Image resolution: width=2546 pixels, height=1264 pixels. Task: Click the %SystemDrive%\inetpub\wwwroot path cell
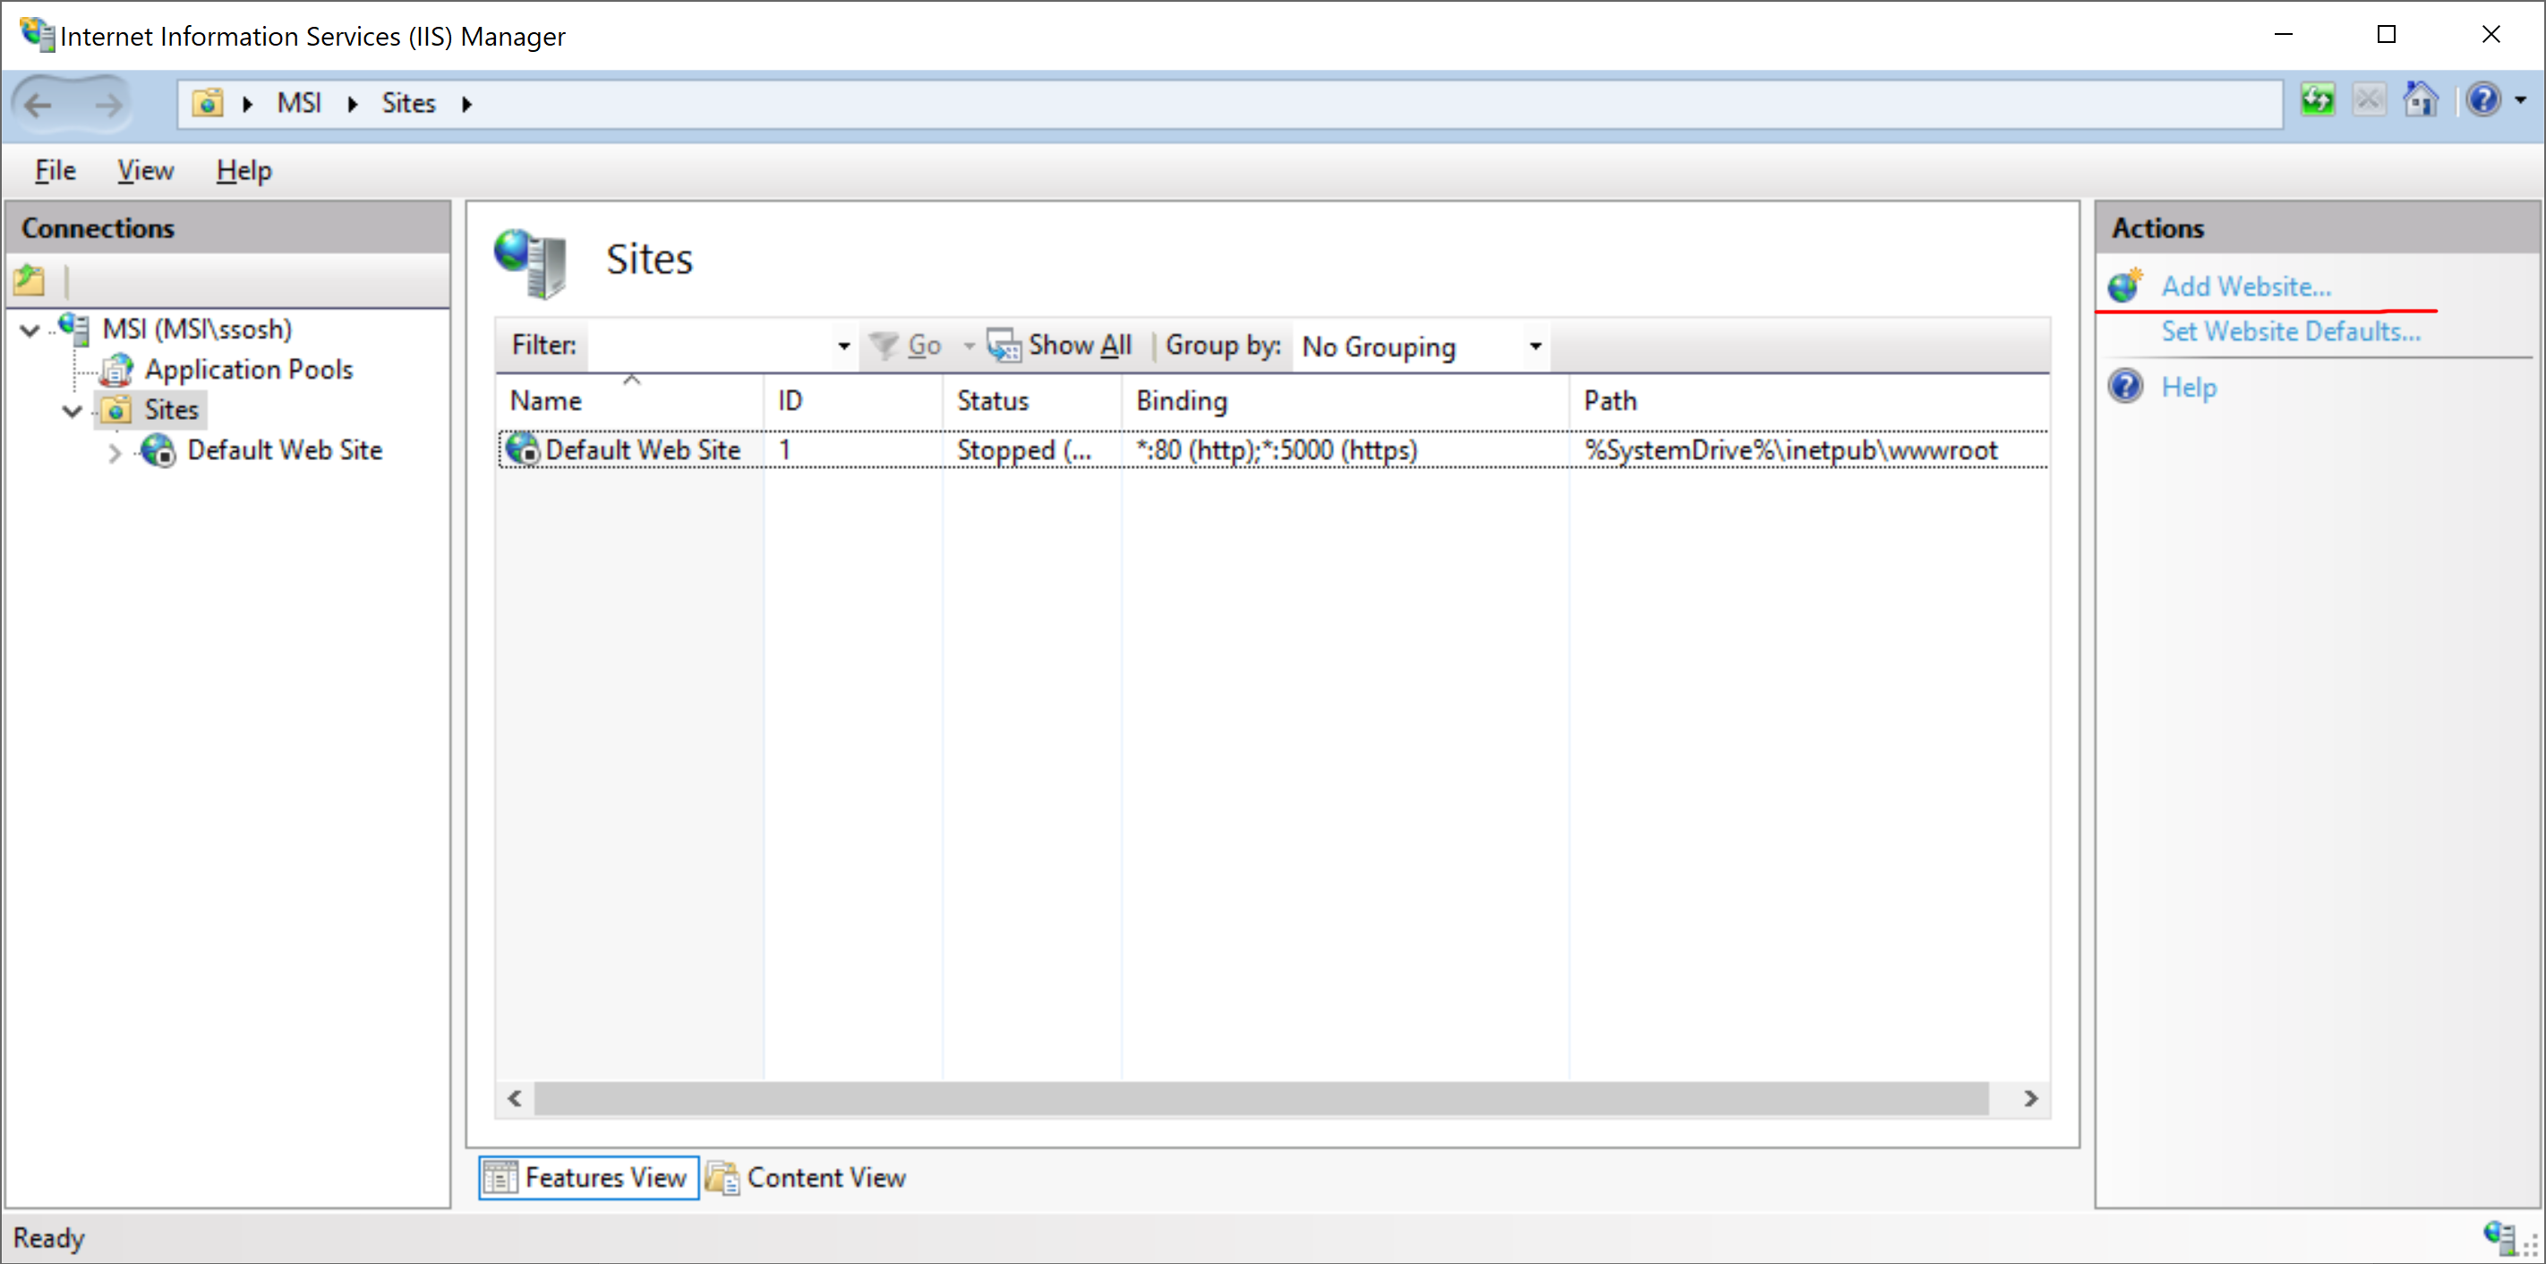[x=1791, y=450]
